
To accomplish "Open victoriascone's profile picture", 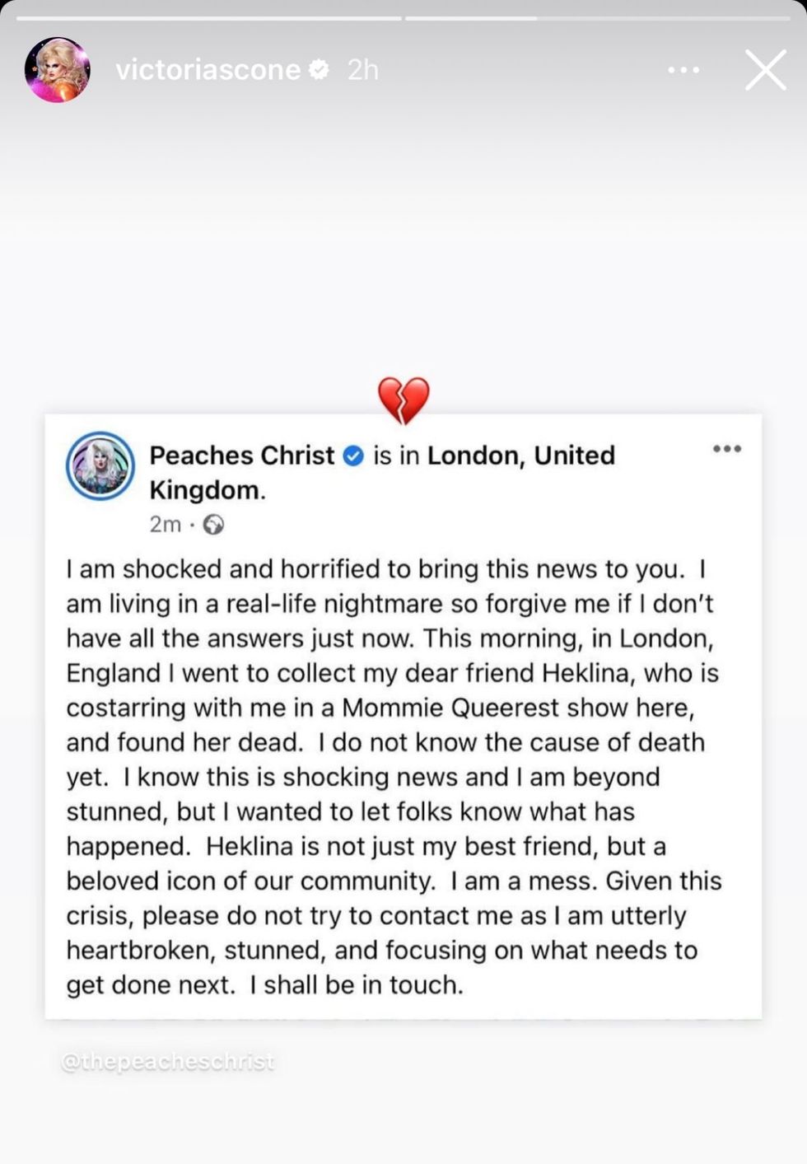I will point(57,70).
